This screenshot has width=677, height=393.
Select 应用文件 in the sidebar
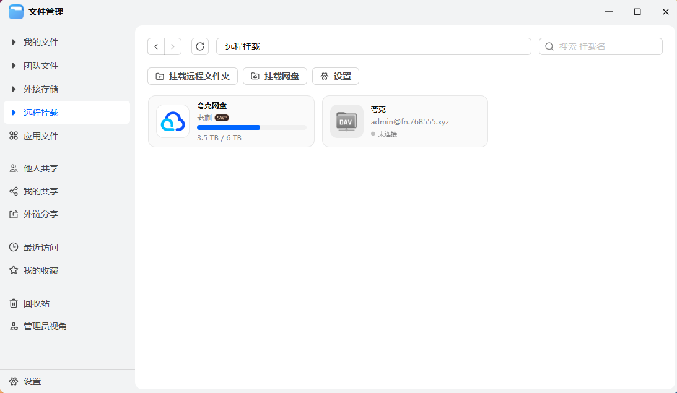[x=38, y=136]
